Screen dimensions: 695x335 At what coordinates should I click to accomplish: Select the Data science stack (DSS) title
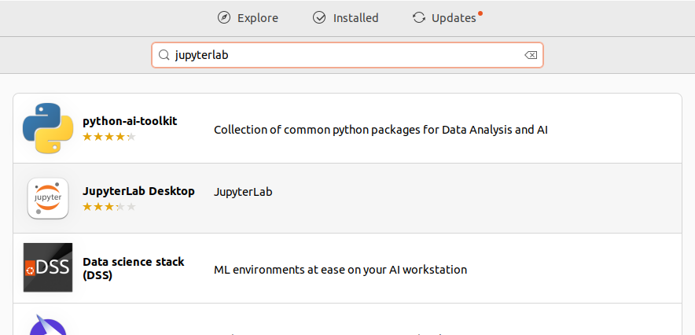[x=134, y=268]
